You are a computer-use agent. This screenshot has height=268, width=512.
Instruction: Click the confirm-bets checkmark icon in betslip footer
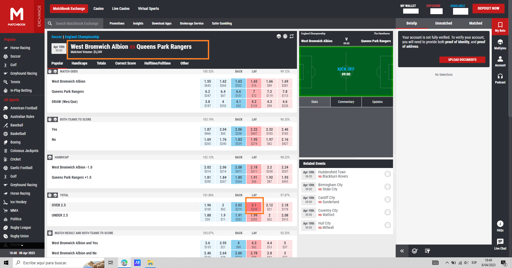pyautogui.click(x=415, y=251)
